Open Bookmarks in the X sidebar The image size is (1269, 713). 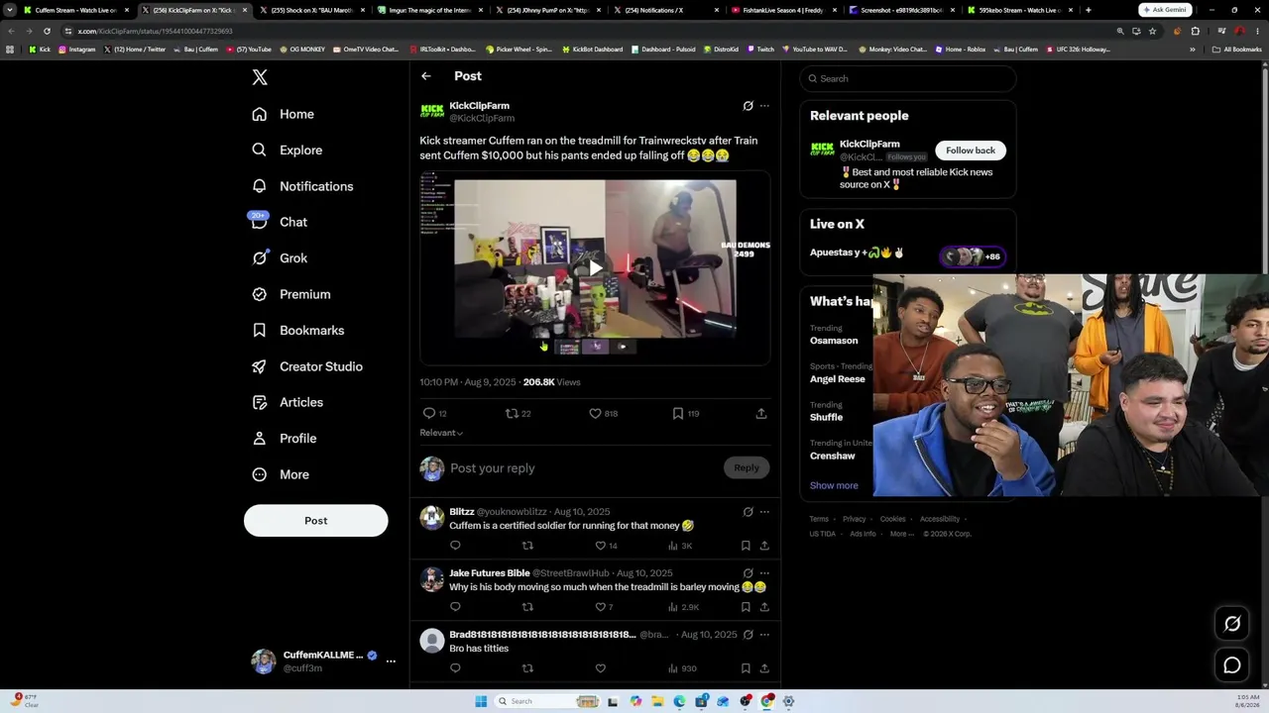point(298,331)
